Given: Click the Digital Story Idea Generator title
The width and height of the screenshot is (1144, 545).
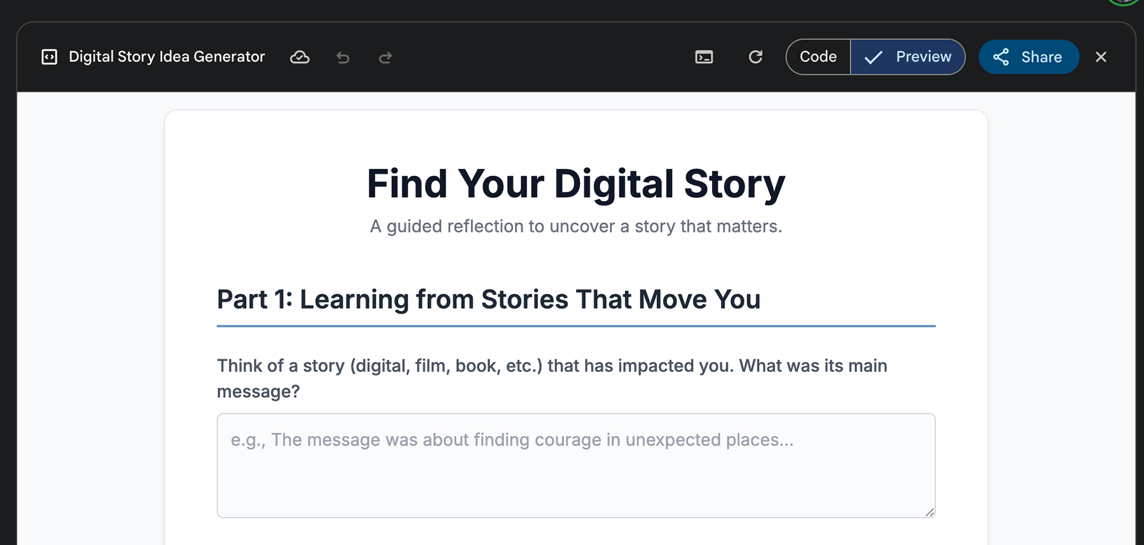Looking at the screenshot, I should [167, 57].
